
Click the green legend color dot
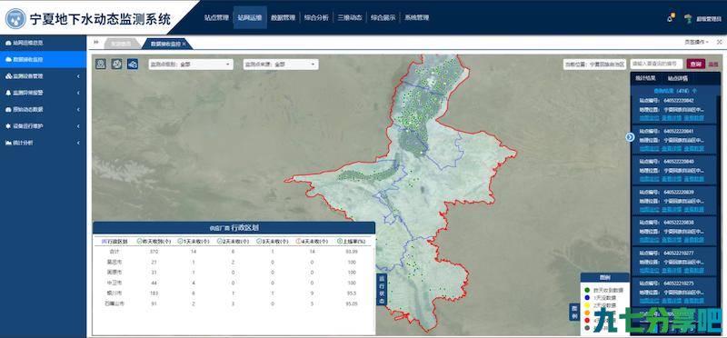click(587, 290)
